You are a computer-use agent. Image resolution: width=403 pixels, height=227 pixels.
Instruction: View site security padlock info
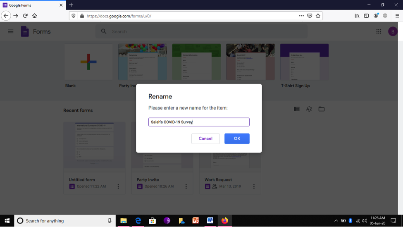click(x=82, y=16)
